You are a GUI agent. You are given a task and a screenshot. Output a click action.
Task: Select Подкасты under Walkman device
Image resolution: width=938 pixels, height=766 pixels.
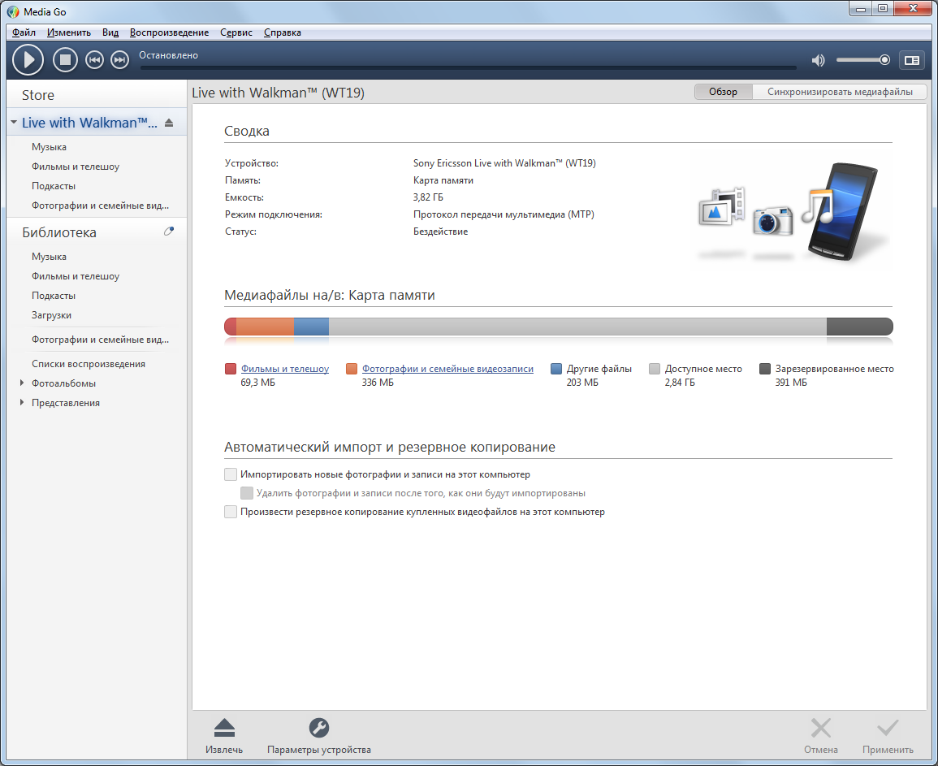pos(54,185)
